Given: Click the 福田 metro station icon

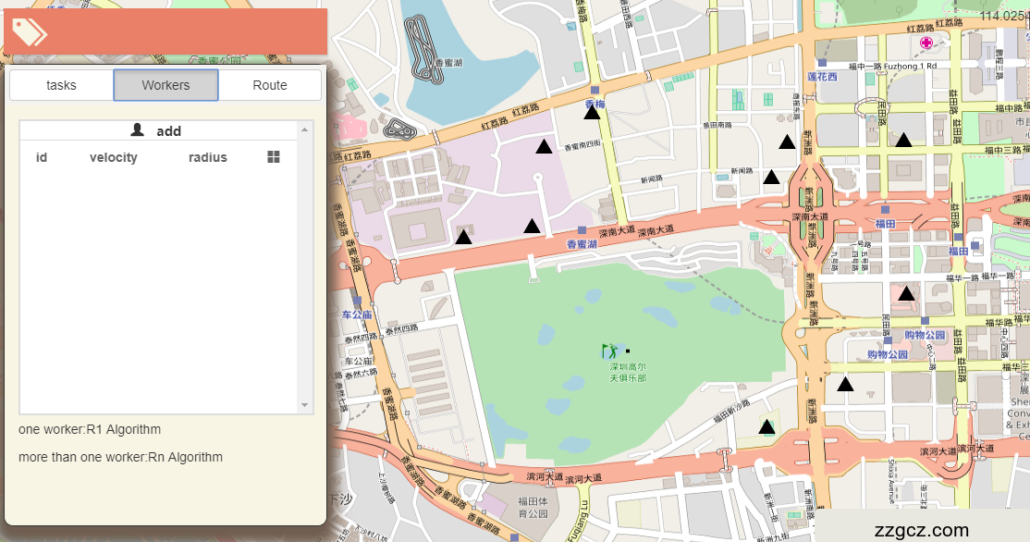Looking at the screenshot, I should (x=885, y=210).
